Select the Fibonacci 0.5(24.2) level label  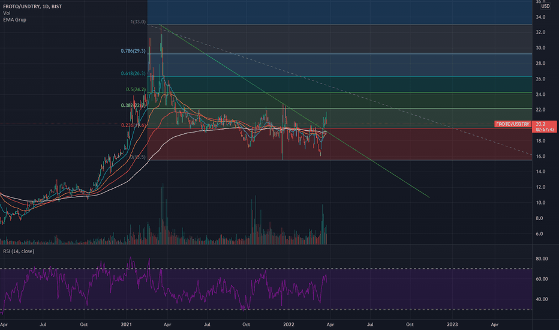click(136, 89)
